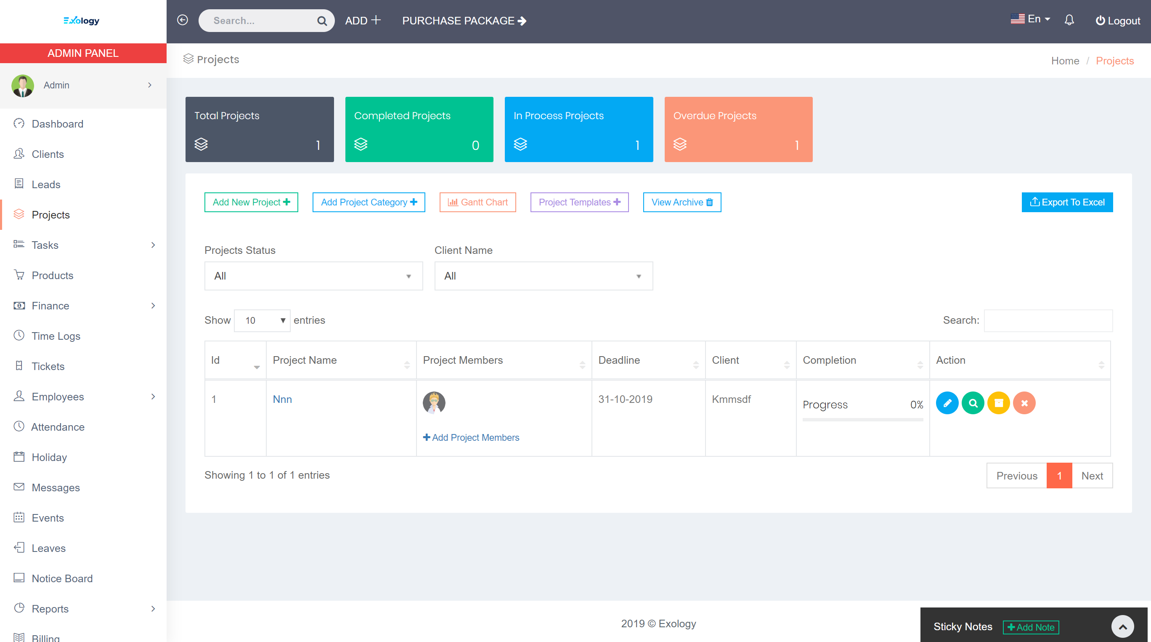Open Dashboard from the sidebar
Screen dimensions: 1151x642
click(57, 124)
